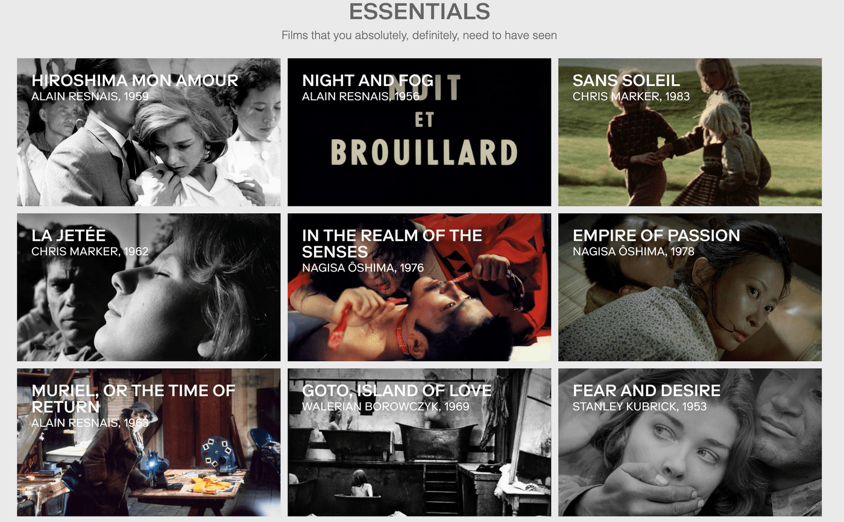Open Muriel, or the Time of Return tile
The image size is (844, 522).
[x=148, y=443]
